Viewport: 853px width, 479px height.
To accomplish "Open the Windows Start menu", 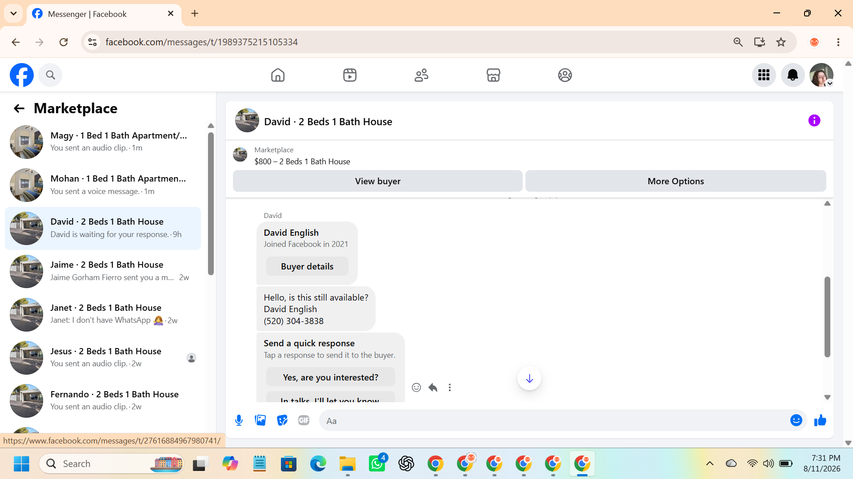I will coord(21,464).
